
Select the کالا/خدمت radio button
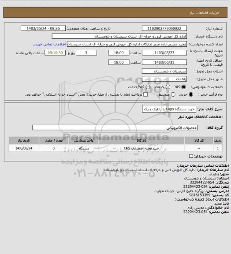pyautogui.click(x=148, y=87)
